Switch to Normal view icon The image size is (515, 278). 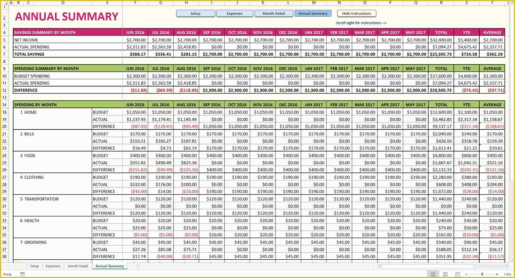point(433,274)
